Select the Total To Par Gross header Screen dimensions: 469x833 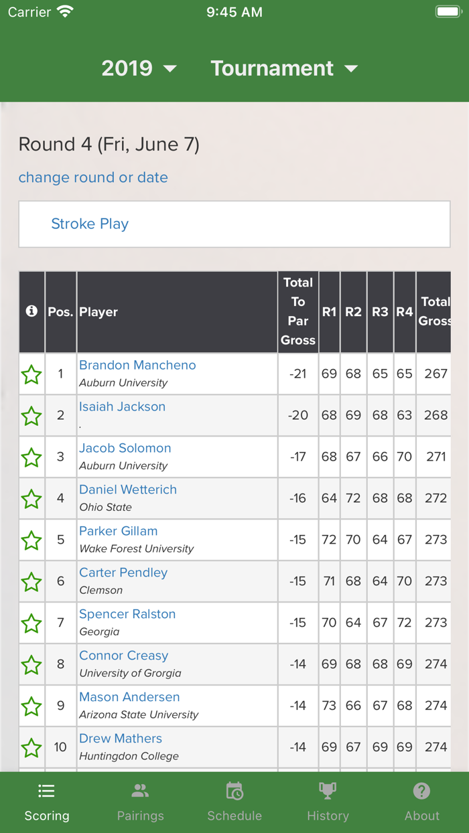pos(298,311)
